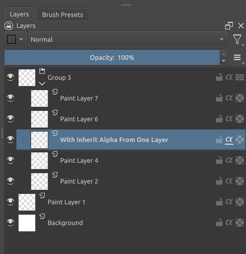Image resolution: width=246 pixels, height=254 pixels.
Task: Float the Layers docker panel
Action: 229,26
